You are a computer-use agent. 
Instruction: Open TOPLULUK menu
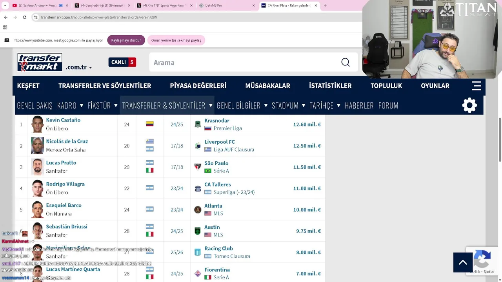point(386,86)
